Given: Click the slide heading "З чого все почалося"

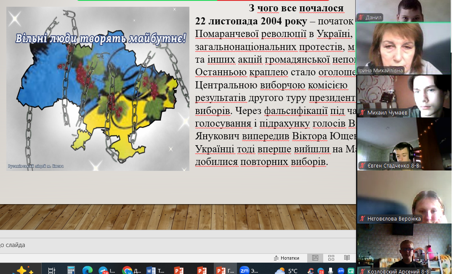Looking at the screenshot, I should pos(296,8).
